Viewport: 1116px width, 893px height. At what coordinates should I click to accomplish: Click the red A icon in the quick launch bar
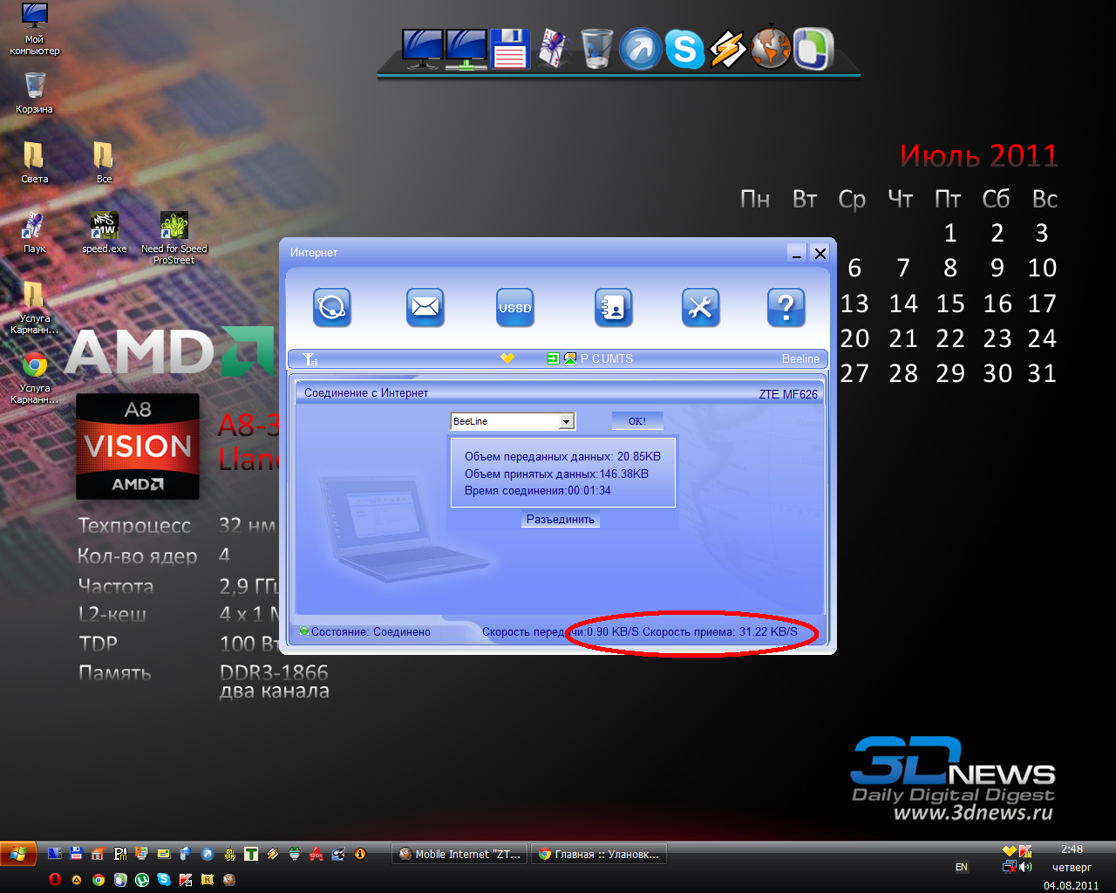click(x=316, y=855)
